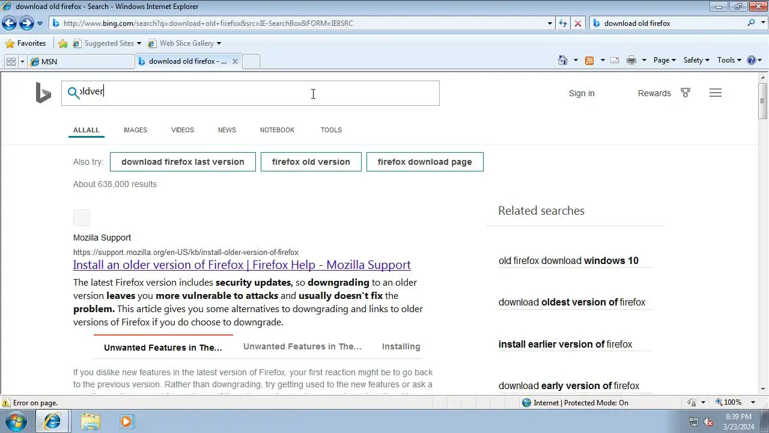Close the 'download old firefox' tab
Viewport: 769px width, 433px height.
235,61
